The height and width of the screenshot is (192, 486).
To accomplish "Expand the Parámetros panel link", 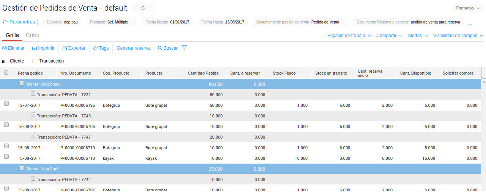I will point(20,22).
